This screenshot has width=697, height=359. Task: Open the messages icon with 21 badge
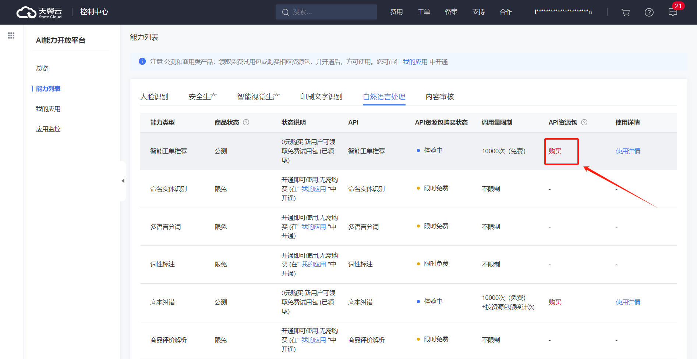coord(673,12)
